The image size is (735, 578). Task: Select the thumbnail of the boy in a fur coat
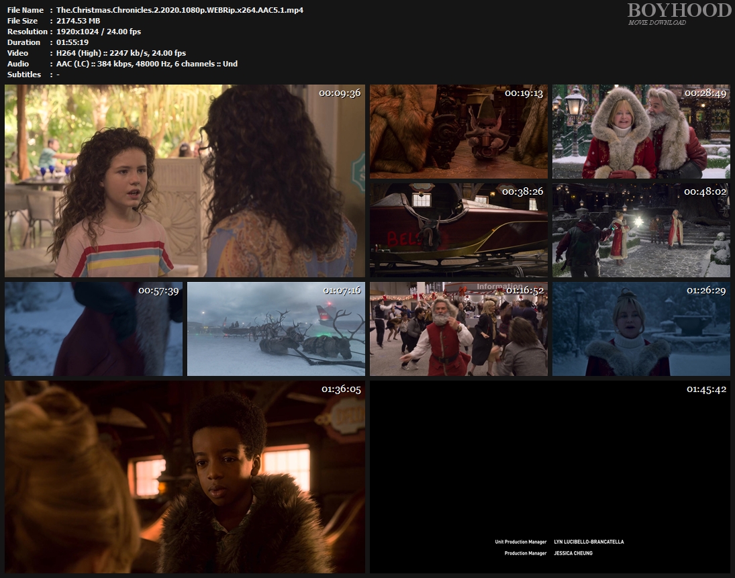(185, 477)
